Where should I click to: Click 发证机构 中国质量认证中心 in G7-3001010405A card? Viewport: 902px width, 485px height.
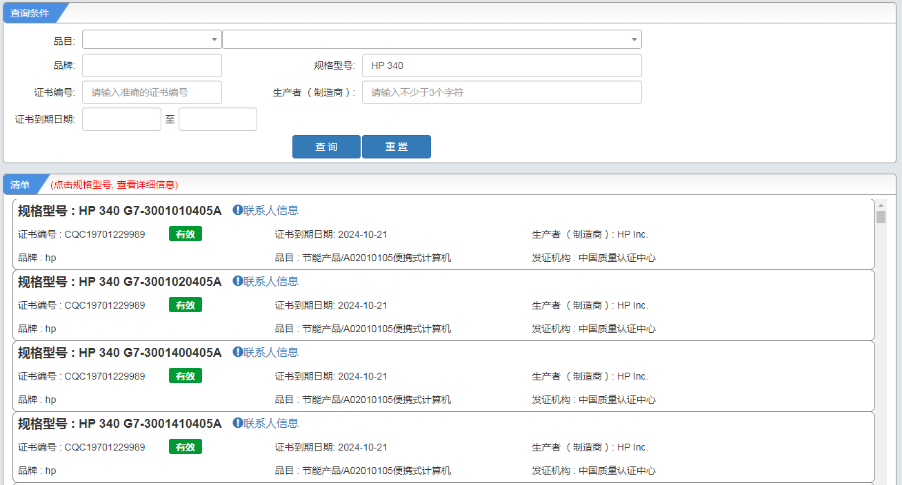[x=594, y=258]
